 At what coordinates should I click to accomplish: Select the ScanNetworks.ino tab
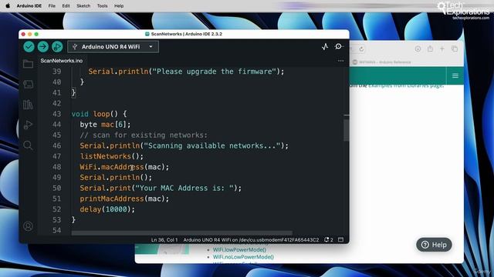click(62, 61)
